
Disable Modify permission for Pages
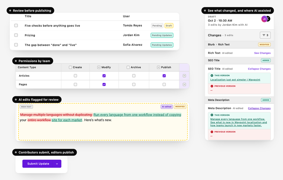104,84
